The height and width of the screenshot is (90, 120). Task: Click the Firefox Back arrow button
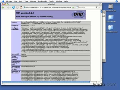(3, 7)
